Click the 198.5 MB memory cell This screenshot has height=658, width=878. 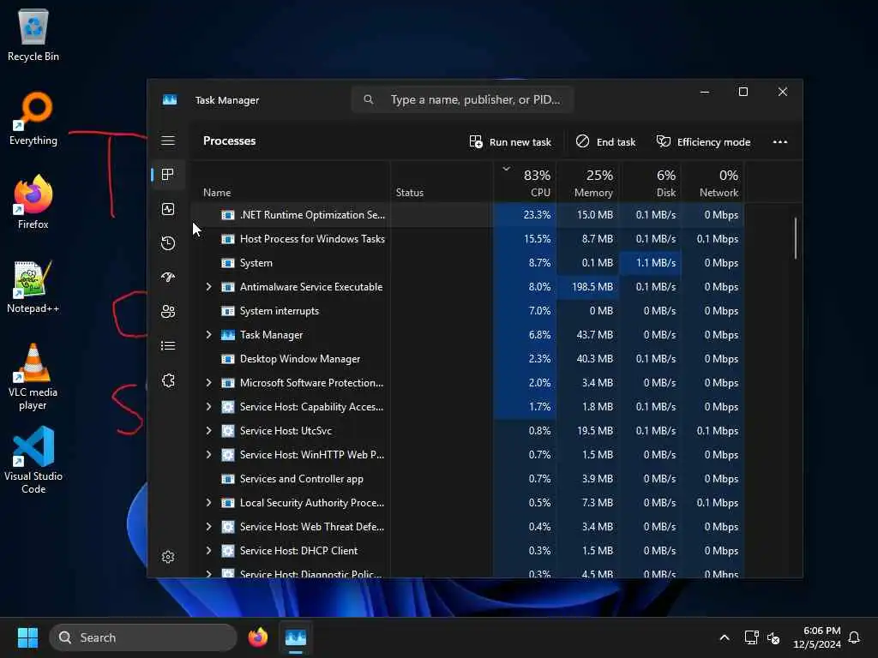click(x=588, y=286)
